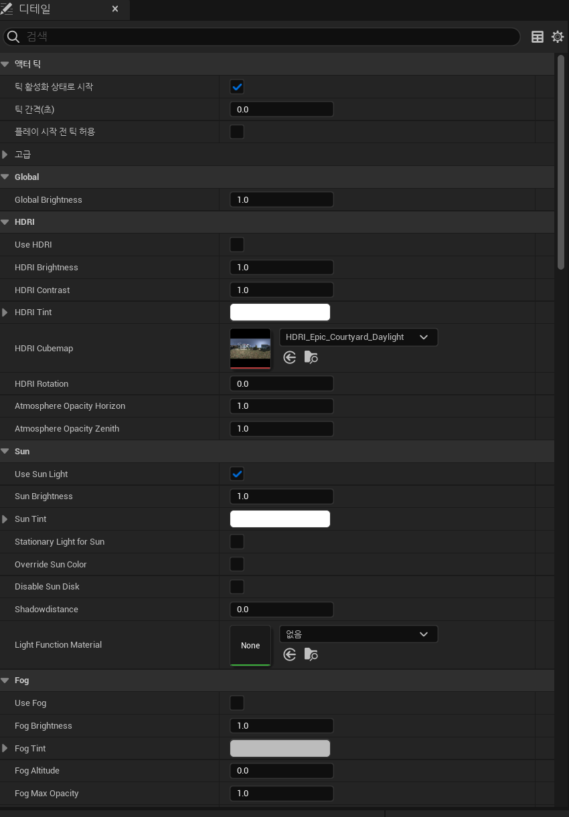Collapse the 액터 틱 section
569x817 pixels.
coord(5,64)
